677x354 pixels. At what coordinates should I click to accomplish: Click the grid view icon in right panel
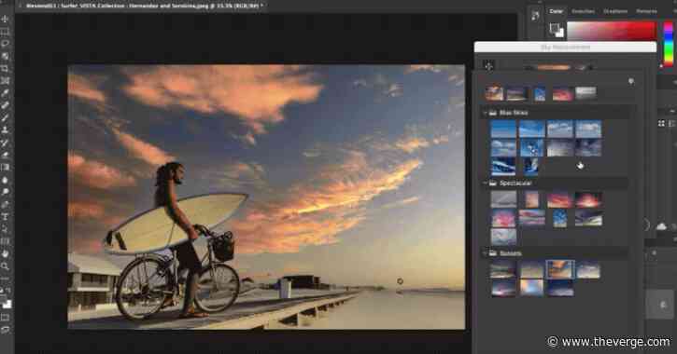[x=661, y=124]
